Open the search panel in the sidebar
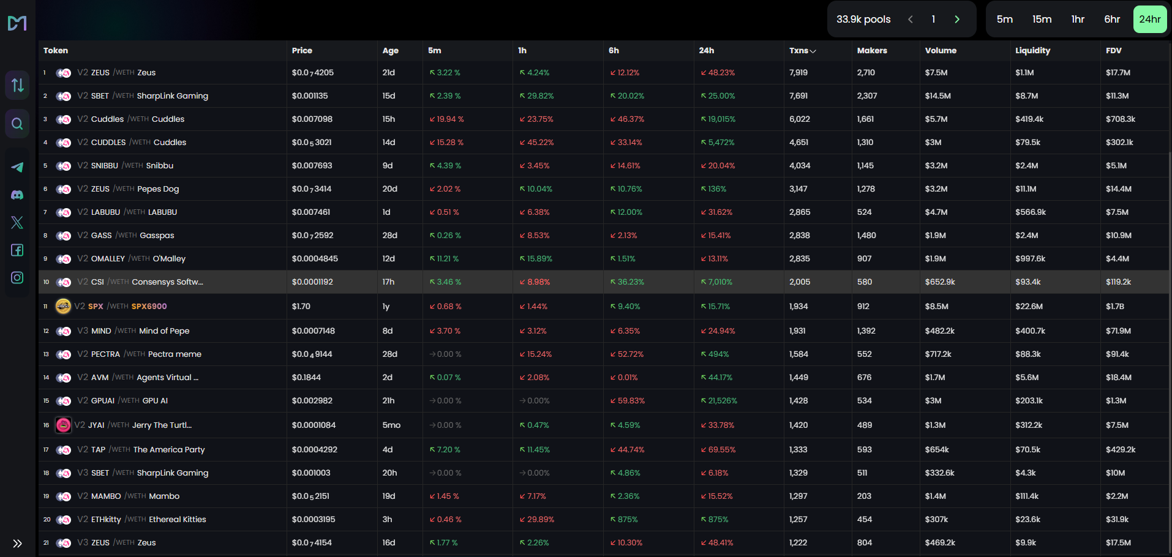This screenshot has width=1172, height=557. tap(17, 124)
